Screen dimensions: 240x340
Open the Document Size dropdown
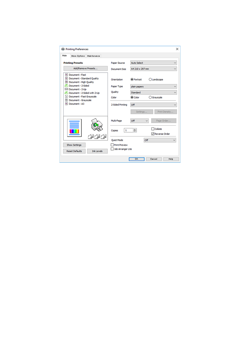[153, 69]
